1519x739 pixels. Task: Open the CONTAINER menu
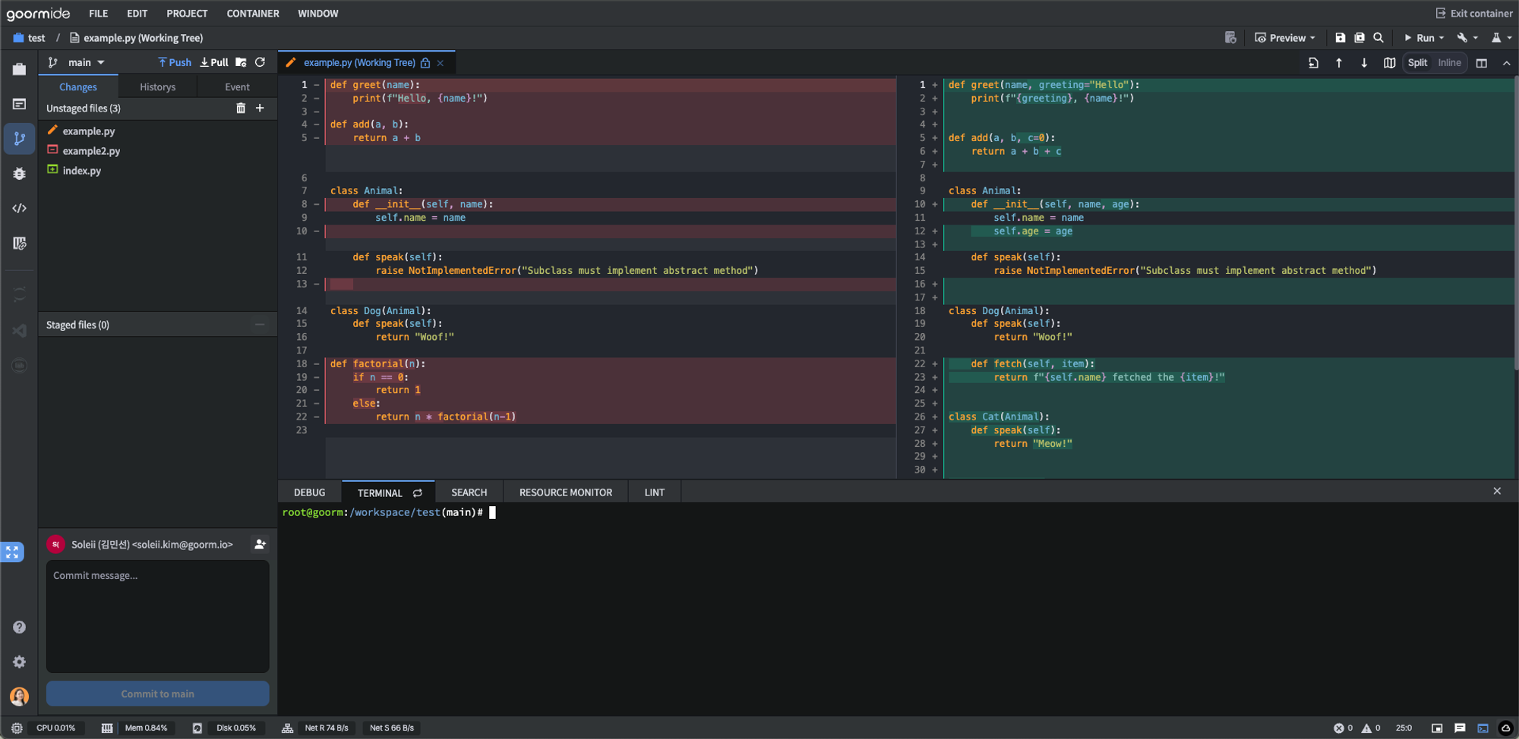pos(252,14)
